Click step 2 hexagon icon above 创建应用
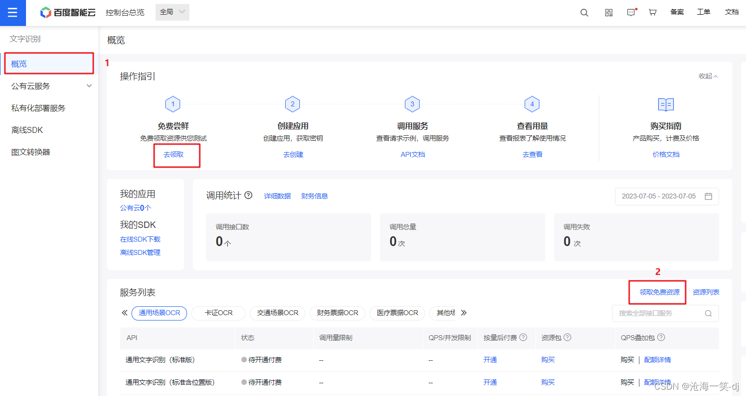Viewport: 746px width, 396px height. click(x=293, y=104)
